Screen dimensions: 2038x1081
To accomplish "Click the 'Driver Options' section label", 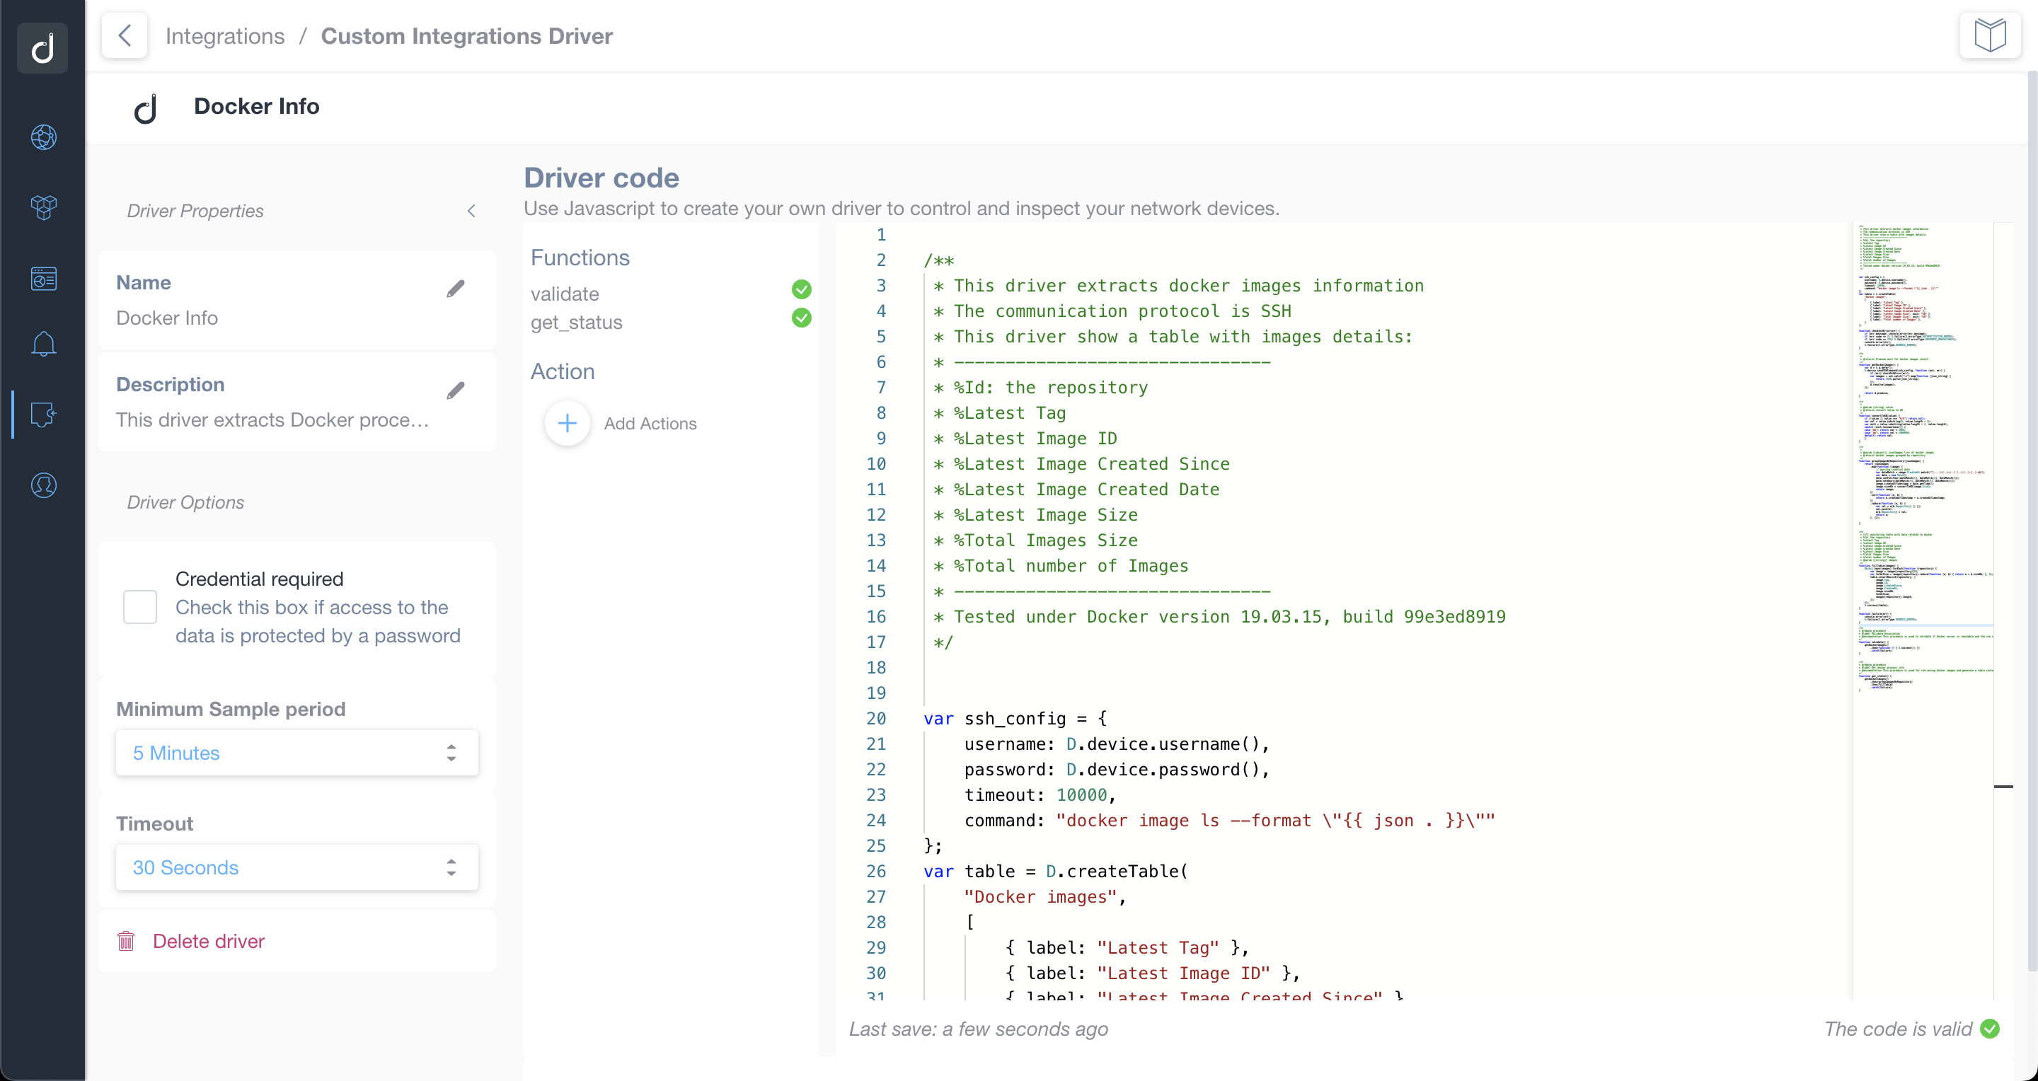I will click(x=185, y=502).
